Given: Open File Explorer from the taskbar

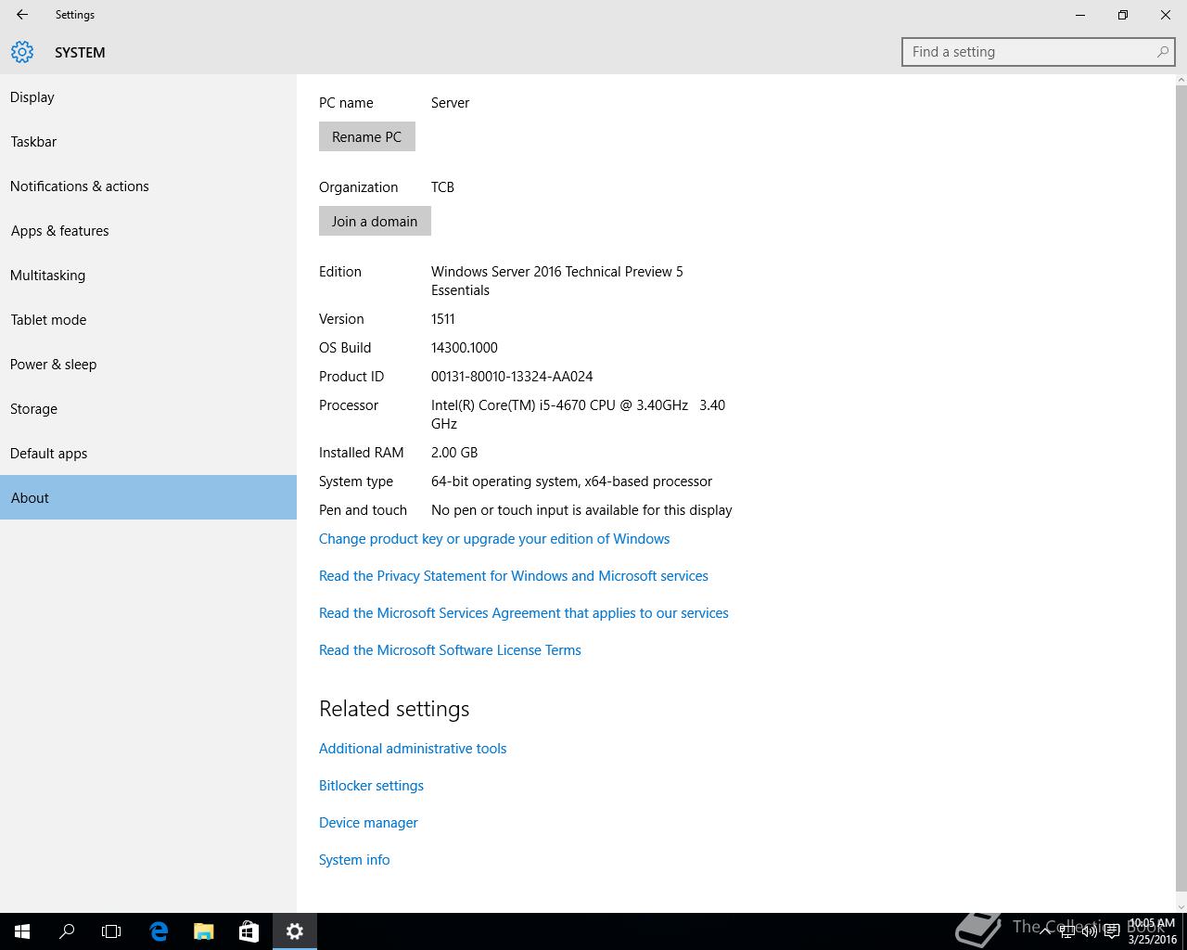Looking at the screenshot, I should (203, 931).
